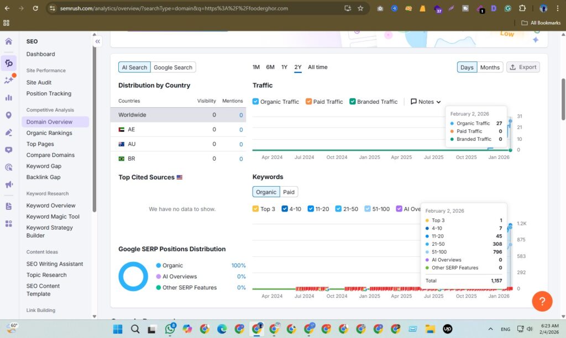Switch traffic view to Months
The width and height of the screenshot is (566, 338).
490,67
